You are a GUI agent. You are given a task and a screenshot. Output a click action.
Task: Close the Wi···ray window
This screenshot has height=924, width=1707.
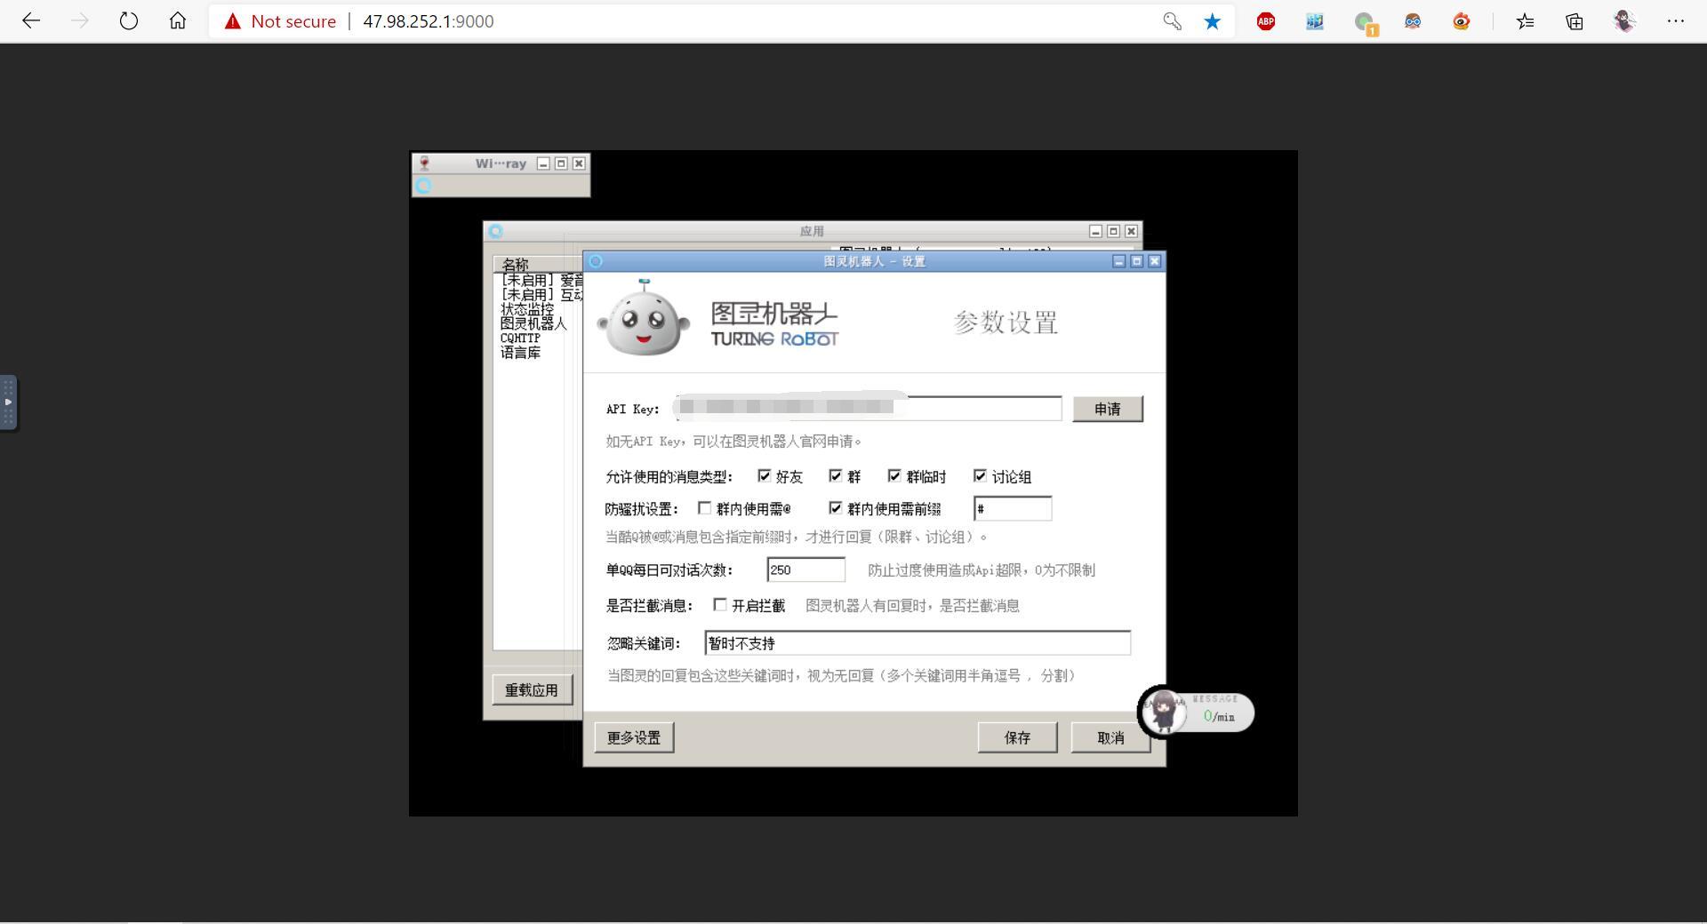(x=579, y=163)
